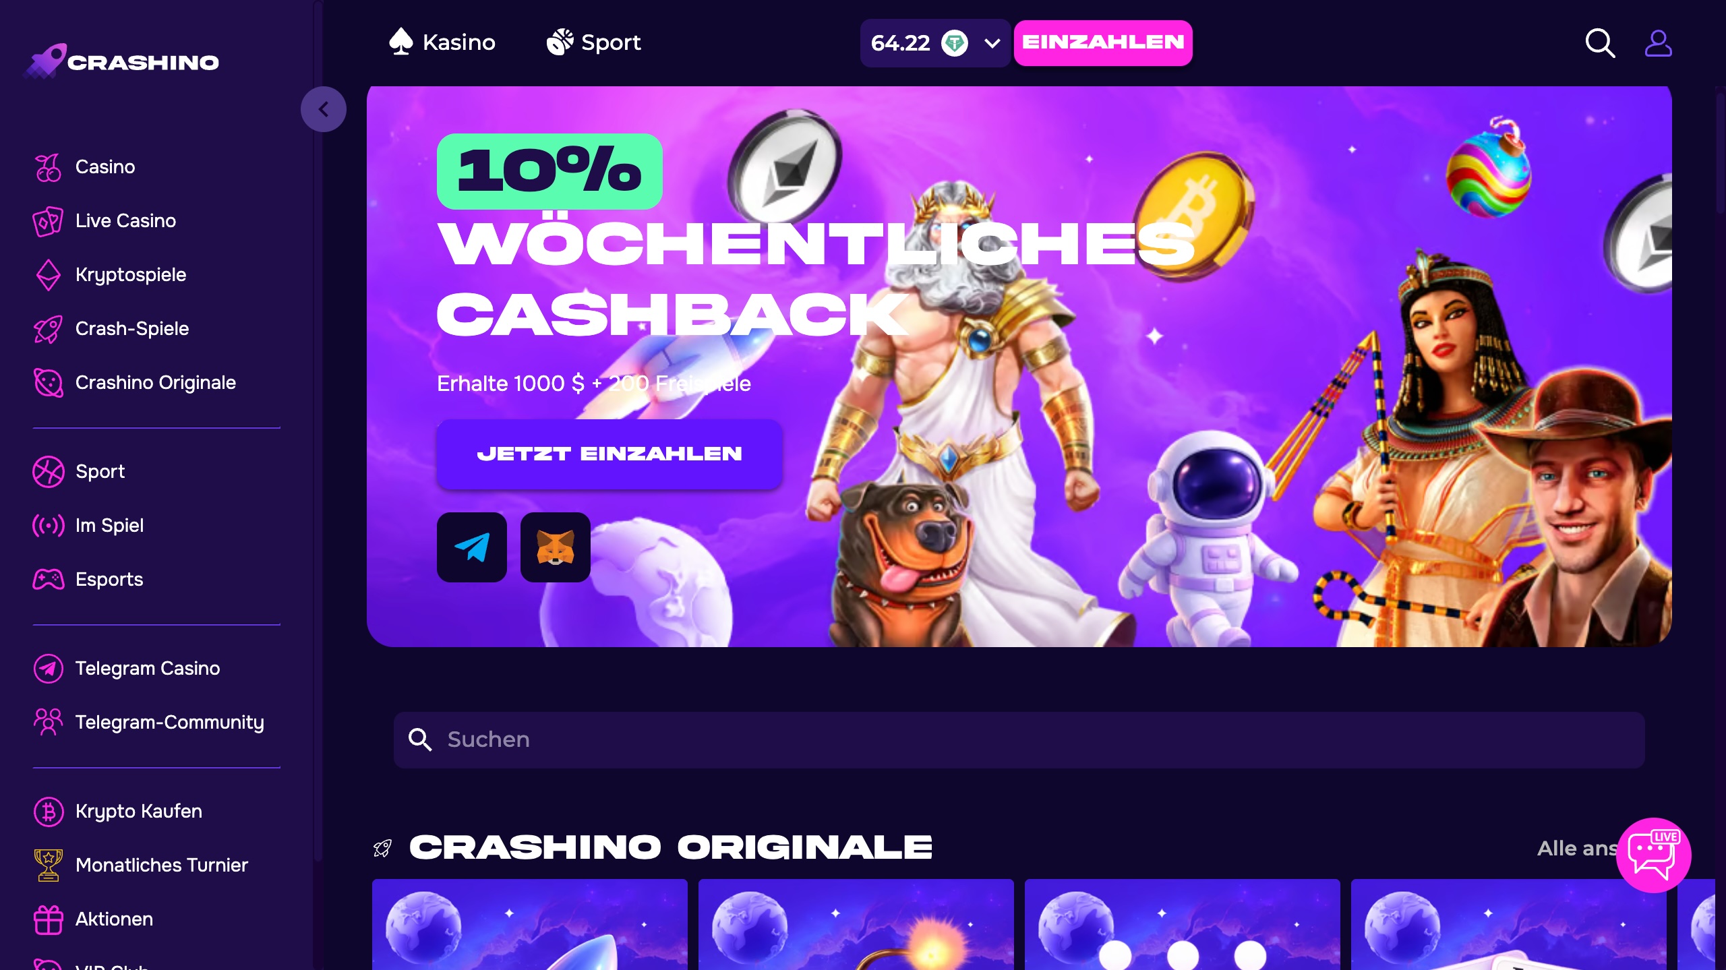Screen dimensions: 1726x970
Task: Open the first Crashino Originale game thumbnail
Action: (x=530, y=924)
